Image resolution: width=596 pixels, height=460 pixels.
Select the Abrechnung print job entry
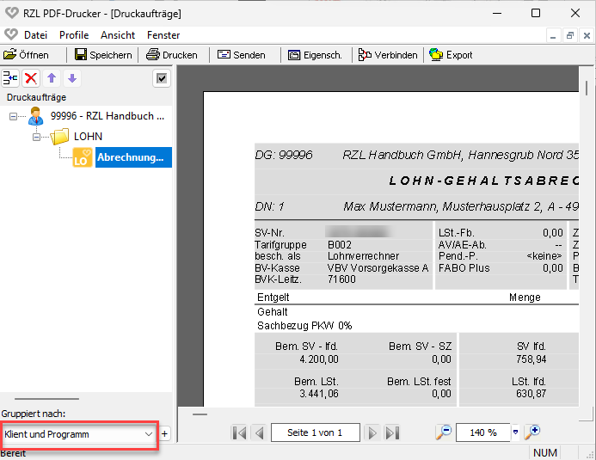[130, 157]
